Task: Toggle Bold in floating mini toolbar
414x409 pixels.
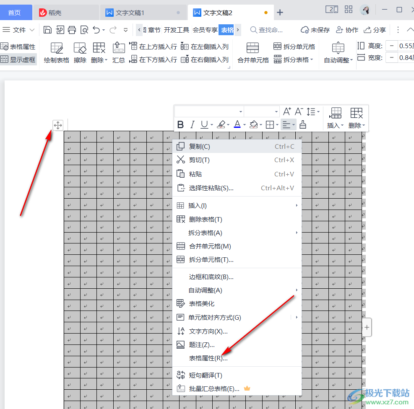Action: [x=181, y=124]
